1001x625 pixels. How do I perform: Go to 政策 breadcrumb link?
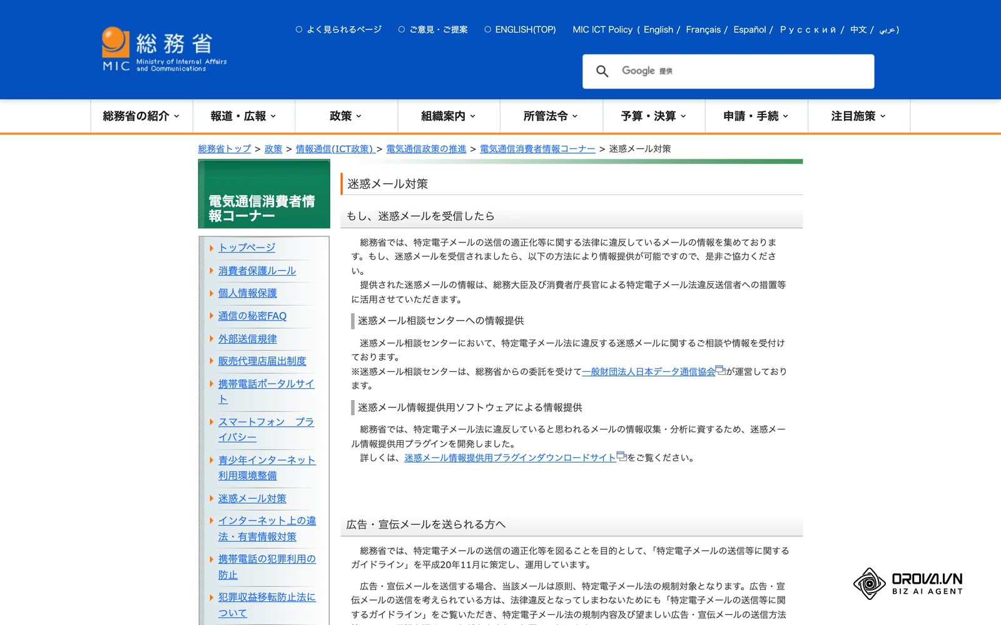point(273,149)
